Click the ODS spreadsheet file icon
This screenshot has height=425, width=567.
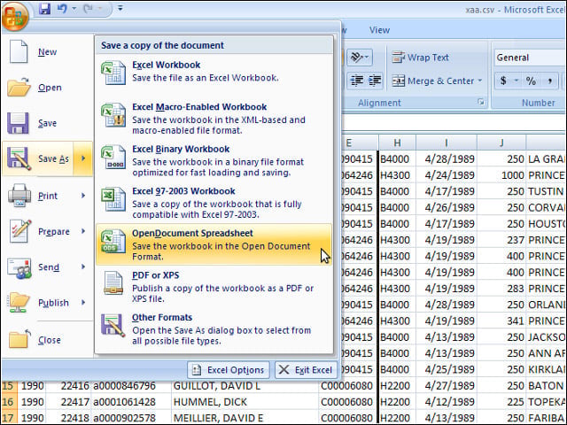pyautogui.click(x=113, y=241)
